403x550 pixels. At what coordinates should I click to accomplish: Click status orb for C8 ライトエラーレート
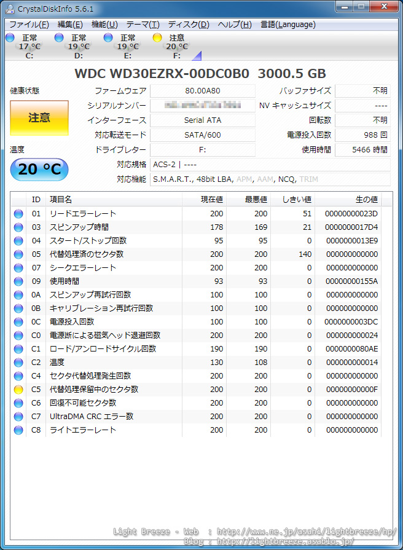18,430
